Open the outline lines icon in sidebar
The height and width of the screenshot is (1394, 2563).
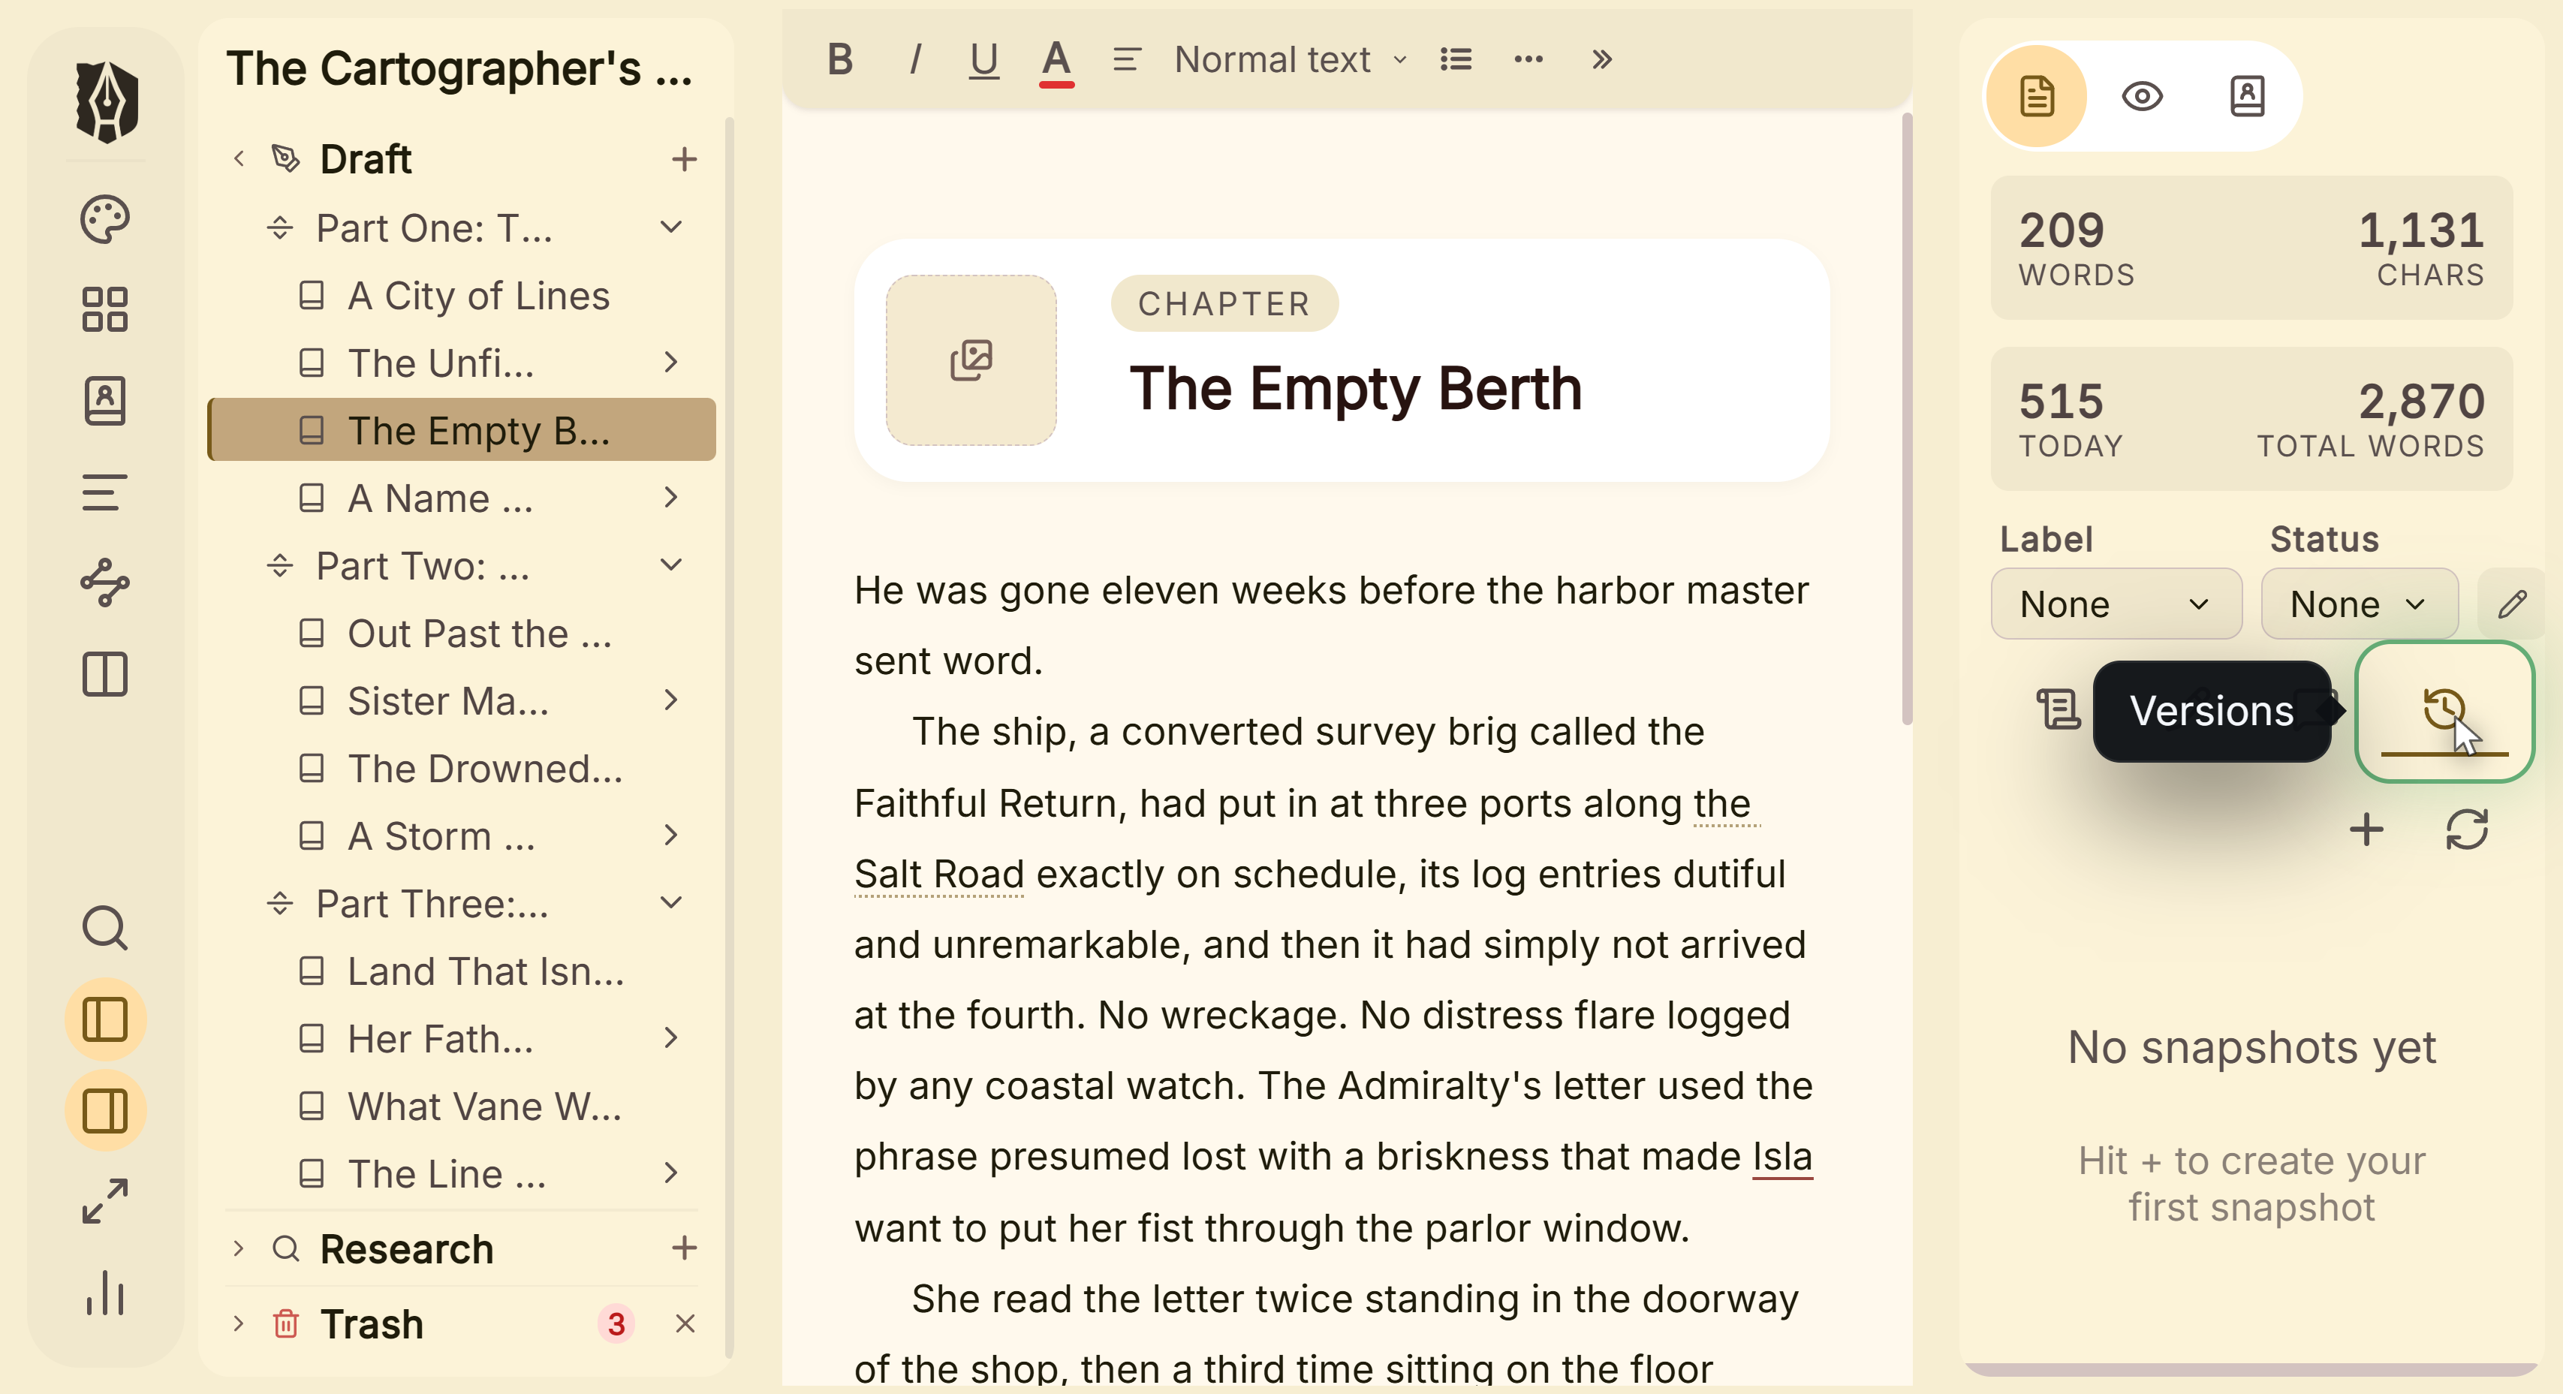pyautogui.click(x=105, y=492)
